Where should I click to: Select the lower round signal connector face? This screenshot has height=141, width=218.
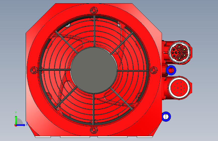(x=179, y=88)
